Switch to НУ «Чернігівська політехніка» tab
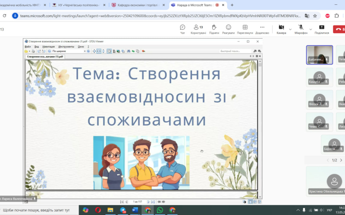 pyautogui.click(x=78, y=5)
